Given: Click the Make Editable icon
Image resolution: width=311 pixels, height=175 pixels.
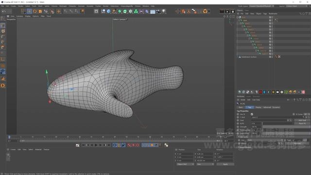Looking at the screenshot, I should tap(3, 18).
